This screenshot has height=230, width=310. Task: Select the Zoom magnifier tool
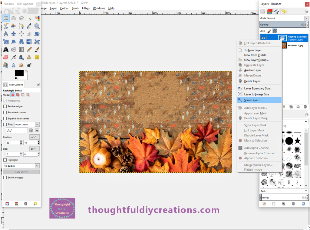(x=37, y=26)
